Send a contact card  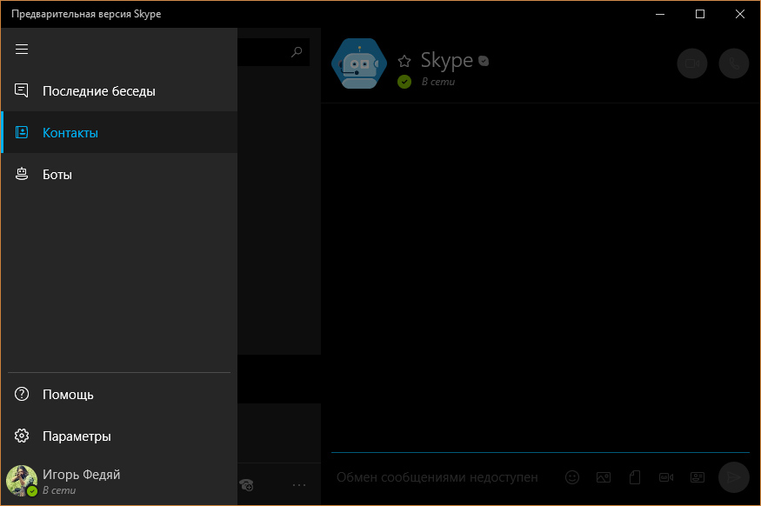tap(697, 477)
